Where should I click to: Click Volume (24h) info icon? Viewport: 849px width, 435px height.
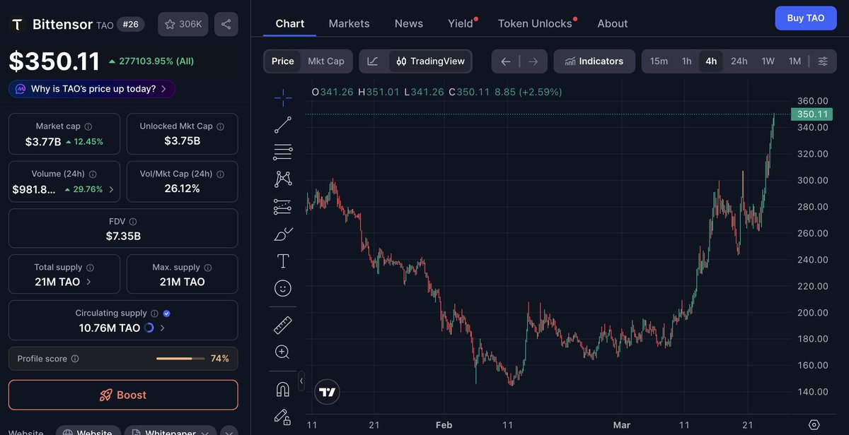93,174
